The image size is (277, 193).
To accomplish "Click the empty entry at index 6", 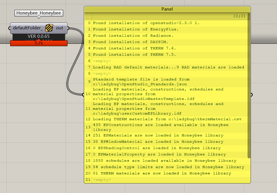I will pyautogui.click(x=102, y=61).
